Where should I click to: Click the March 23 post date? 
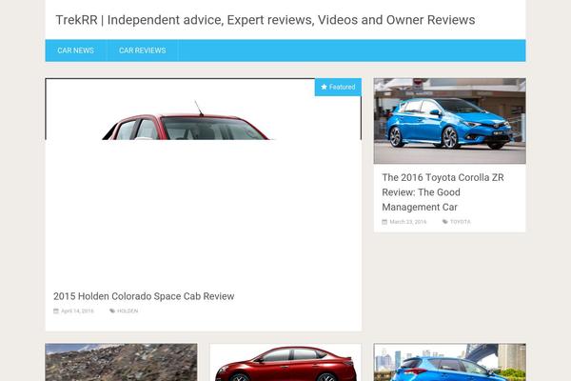pos(408,222)
